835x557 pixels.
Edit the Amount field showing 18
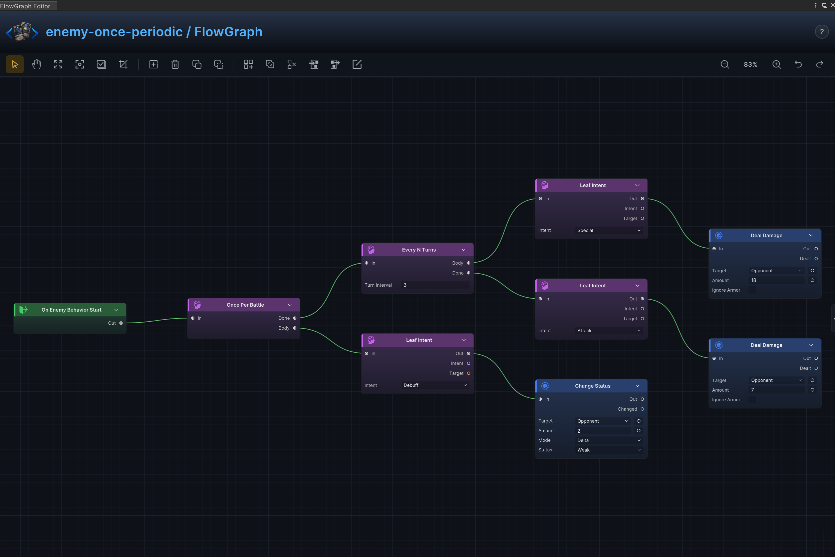[x=777, y=280]
